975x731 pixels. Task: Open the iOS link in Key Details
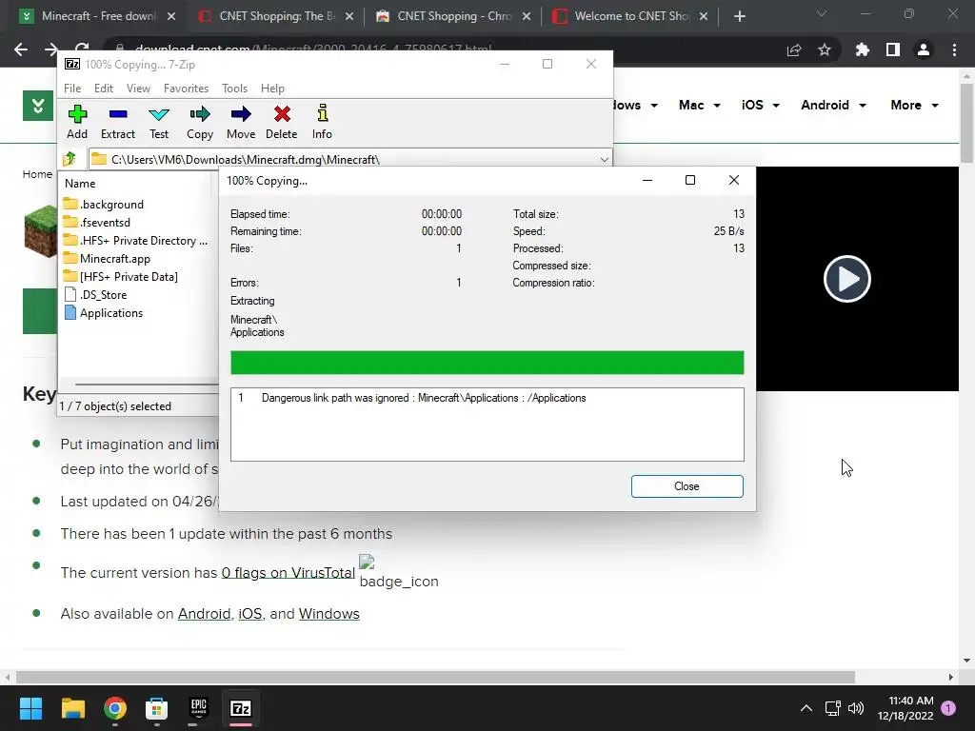tap(250, 614)
